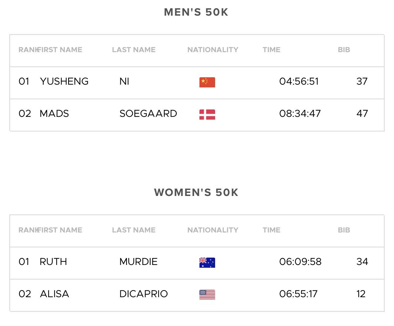Screen dimensions: 394x326
Task: Click finish time 04:56:51
Action: point(299,81)
